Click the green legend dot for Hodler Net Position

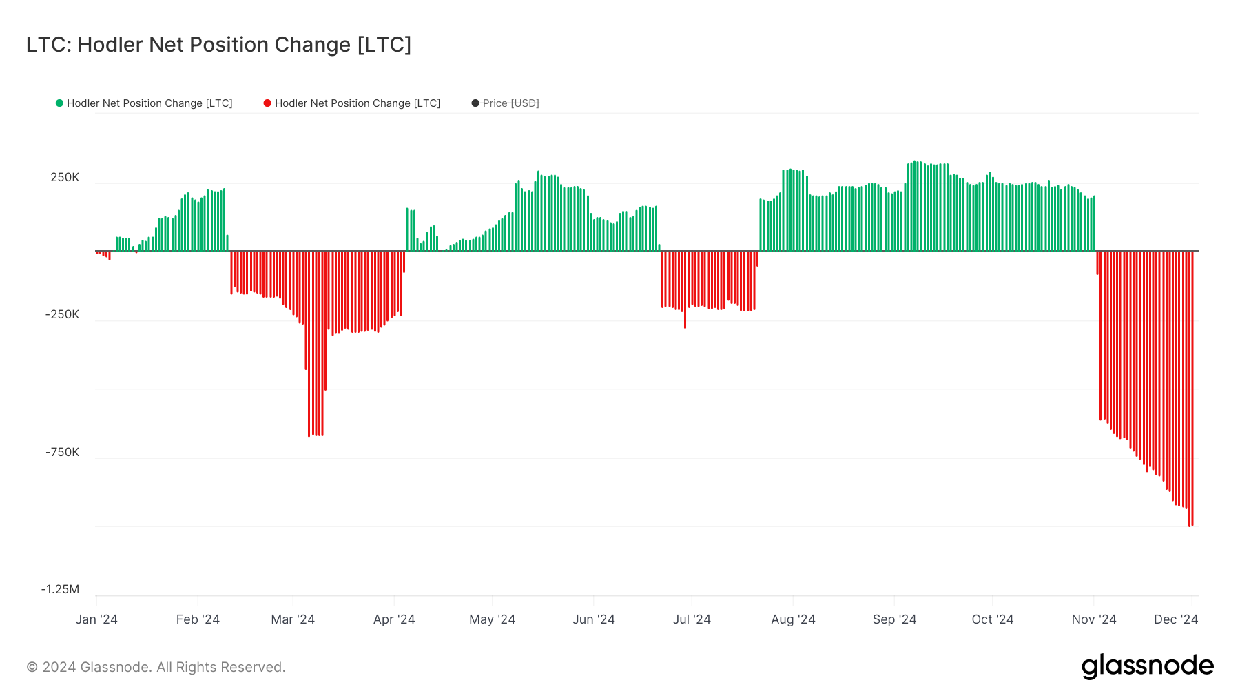tap(59, 103)
